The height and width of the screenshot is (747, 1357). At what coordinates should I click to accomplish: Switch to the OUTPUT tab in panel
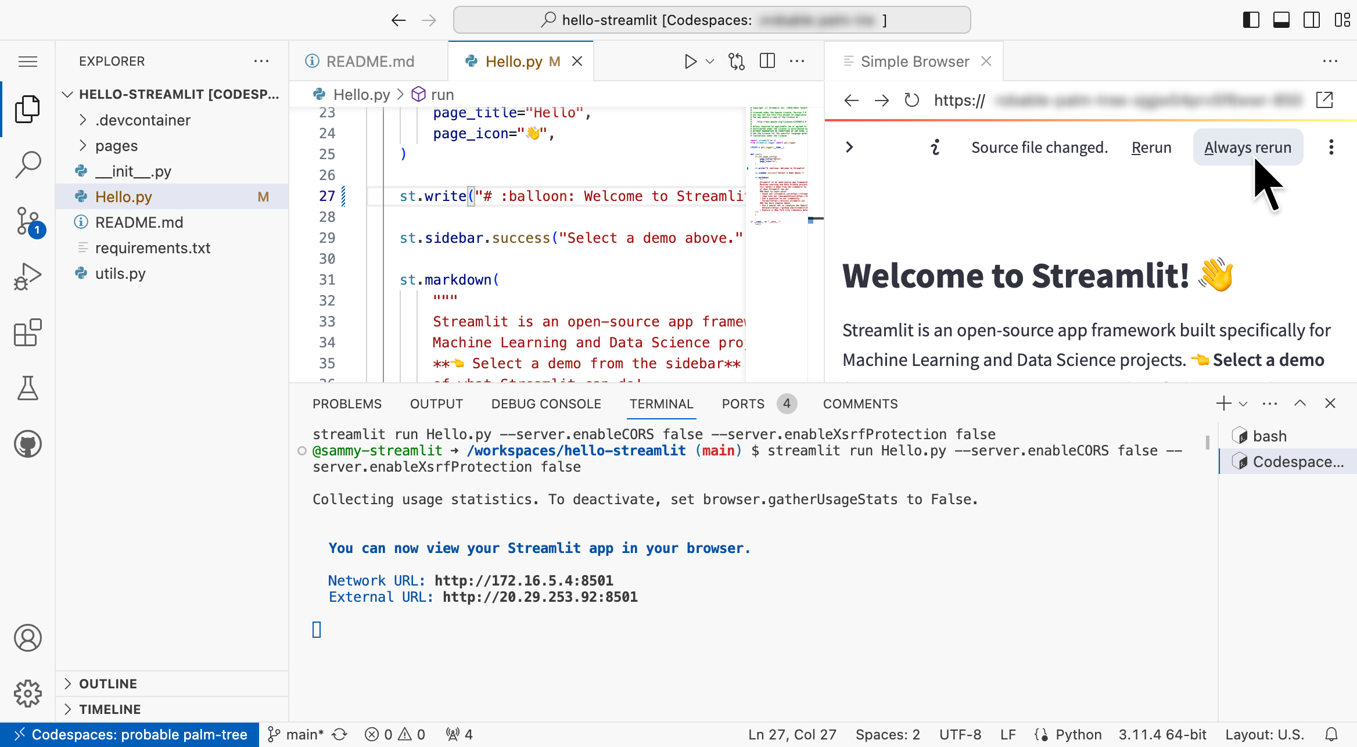pyautogui.click(x=437, y=403)
